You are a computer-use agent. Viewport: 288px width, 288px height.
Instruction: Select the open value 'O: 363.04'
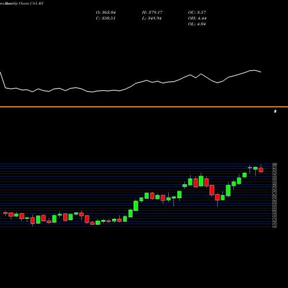[x=106, y=13]
